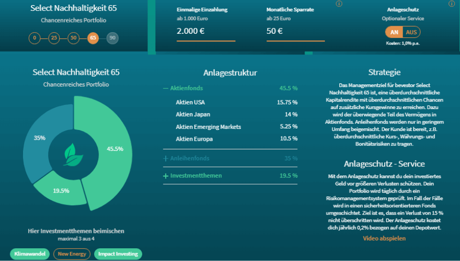Click Kosten: 1,0% p.a. text
The height and width of the screenshot is (261, 460).
[x=403, y=43]
